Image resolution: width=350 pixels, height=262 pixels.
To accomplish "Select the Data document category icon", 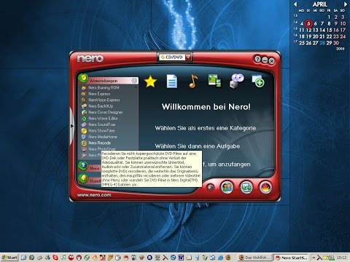I will point(172,82).
